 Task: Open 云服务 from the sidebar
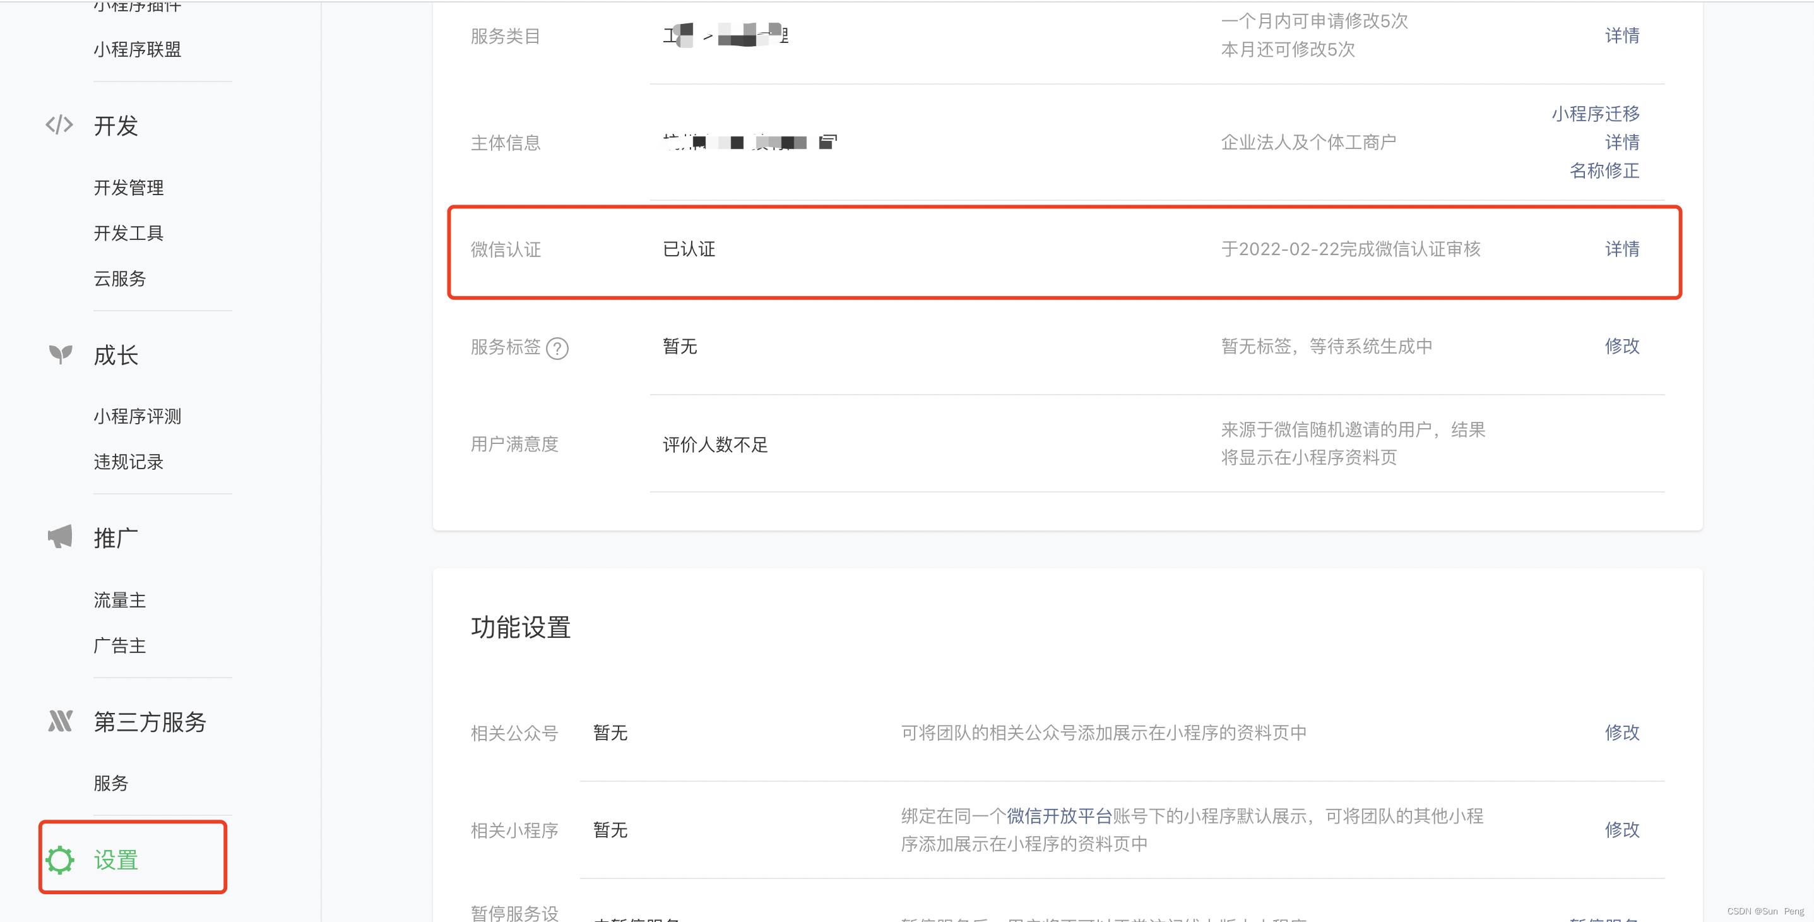pyautogui.click(x=119, y=278)
